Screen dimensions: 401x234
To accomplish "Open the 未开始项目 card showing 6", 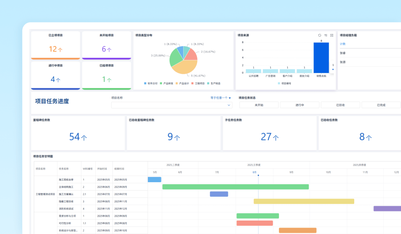I will [107, 45].
